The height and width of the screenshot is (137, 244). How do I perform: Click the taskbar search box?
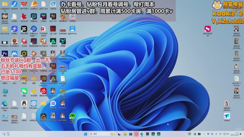point(102,134)
